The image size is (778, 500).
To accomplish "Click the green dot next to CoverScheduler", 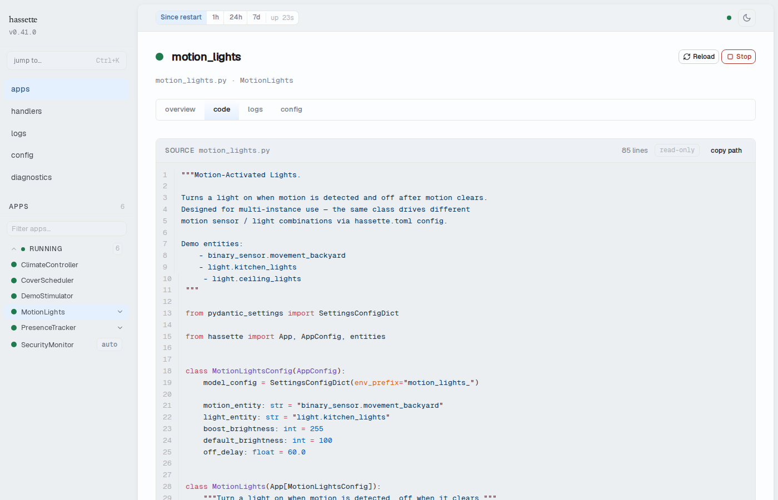I will coord(14,281).
